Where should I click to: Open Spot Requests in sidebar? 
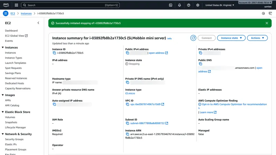pos(13,68)
